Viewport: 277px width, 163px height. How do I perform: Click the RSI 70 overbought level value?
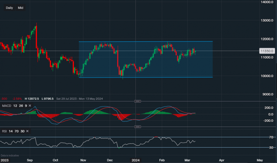(17, 131)
